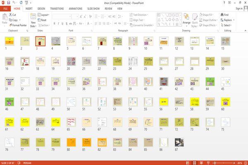This screenshot has width=248, height=165.
Task: Select slide thumbnail 1
Action: click(x=10, y=41)
